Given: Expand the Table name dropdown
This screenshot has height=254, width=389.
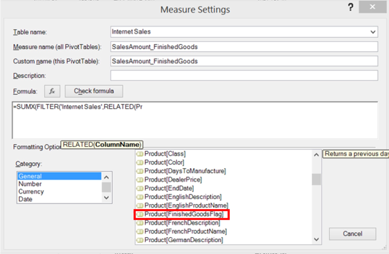Looking at the screenshot, I should coord(373,32).
